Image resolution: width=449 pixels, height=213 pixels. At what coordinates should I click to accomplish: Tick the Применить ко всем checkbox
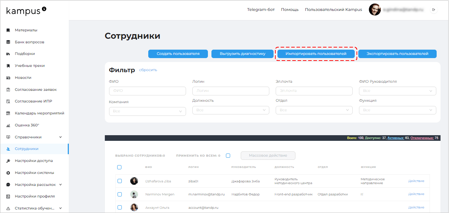pos(228,155)
